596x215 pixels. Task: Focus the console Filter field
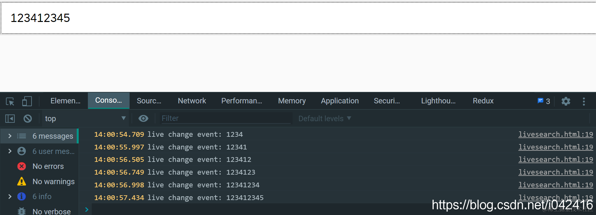[226, 119]
